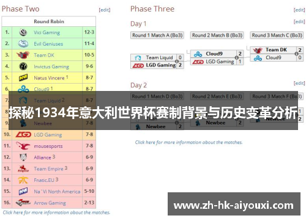Image resolution: width=306 pixels, height=221 pixels.
Task: Click Cloud9 logo in Match B bracket
Action: click(x=198, y=54)
